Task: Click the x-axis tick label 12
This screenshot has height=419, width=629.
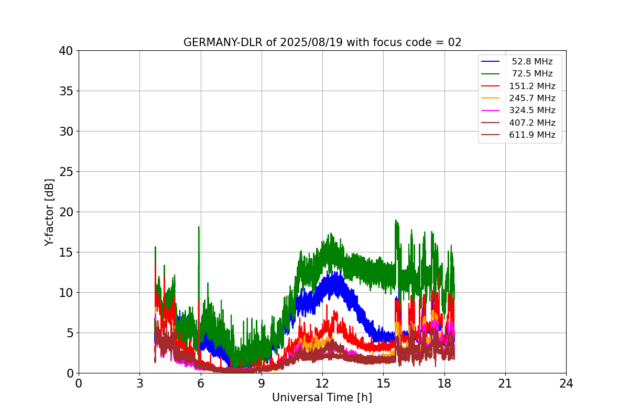Action: click(x=322, y=383)
